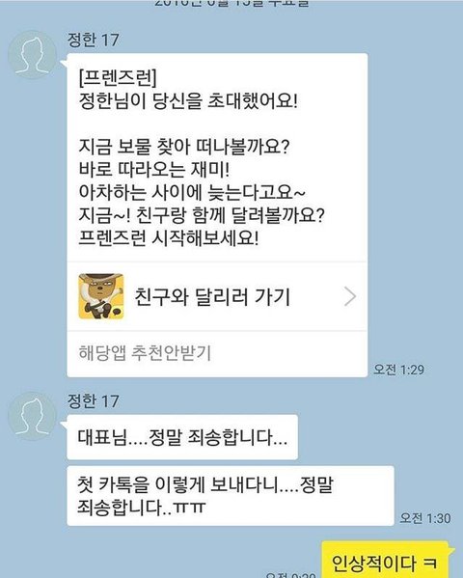
Task: Open the first 정한 17 profile avatar
Action: pyautogui.click(x=33, y=55)
